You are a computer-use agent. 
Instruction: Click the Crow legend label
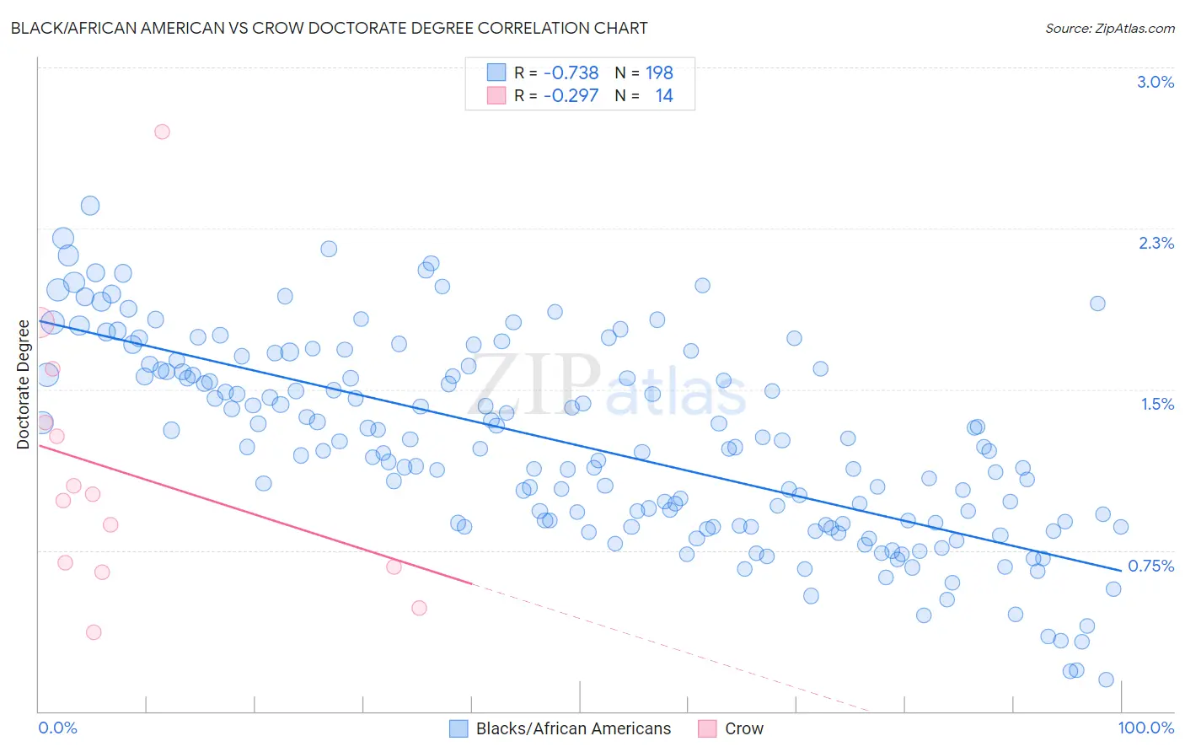744,728
